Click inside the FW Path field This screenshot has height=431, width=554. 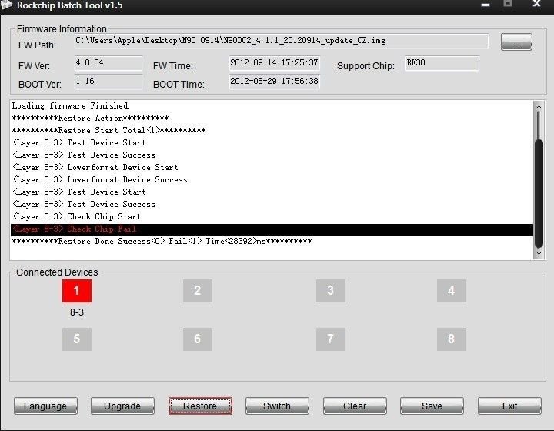click(x=282, y=41)
